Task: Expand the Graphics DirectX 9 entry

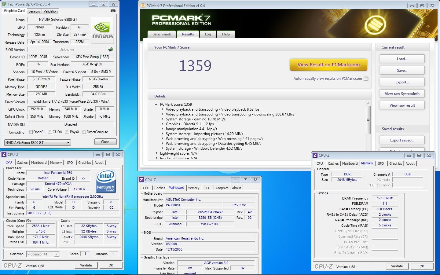Action: coord(162,124)
